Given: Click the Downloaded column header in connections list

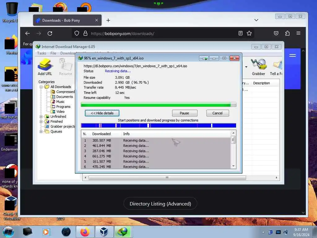Looking at the screenshot, I should [x=101, y=134].
